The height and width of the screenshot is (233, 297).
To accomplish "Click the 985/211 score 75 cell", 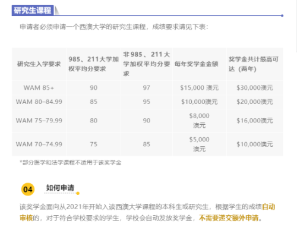I will [x=94, y=144].
